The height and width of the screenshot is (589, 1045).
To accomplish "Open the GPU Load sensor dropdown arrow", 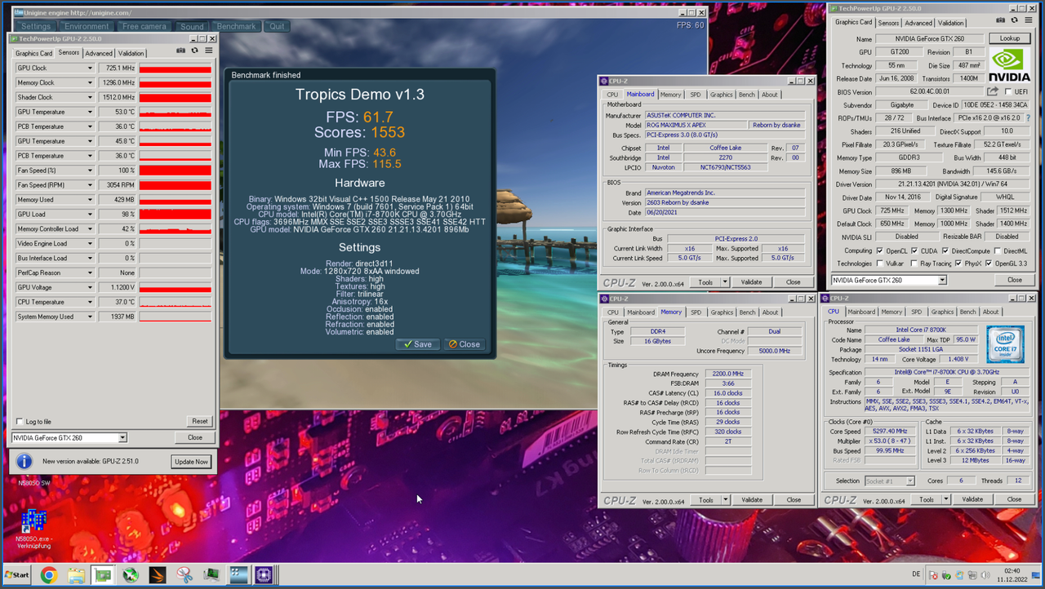I will (90, 214).
